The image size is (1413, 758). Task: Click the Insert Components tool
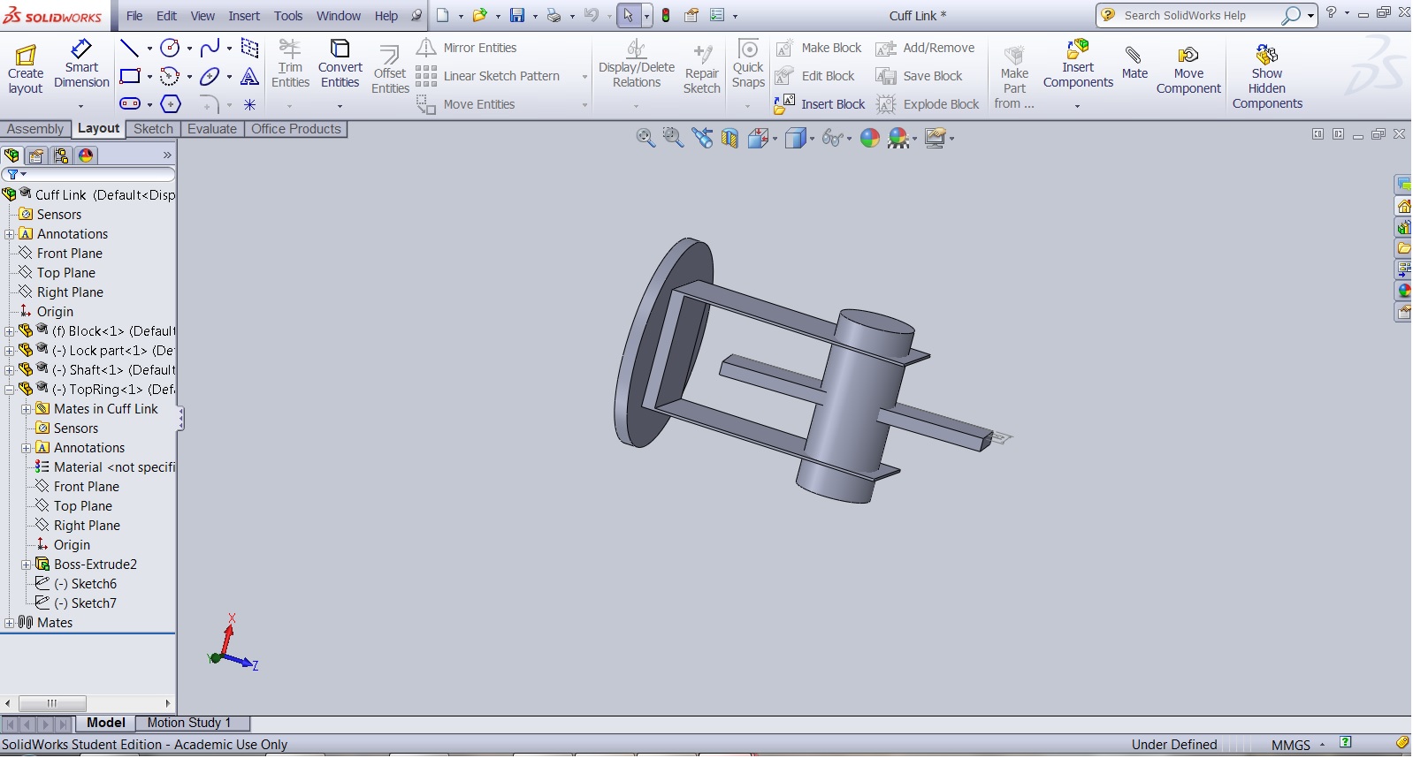(1078, 64)
